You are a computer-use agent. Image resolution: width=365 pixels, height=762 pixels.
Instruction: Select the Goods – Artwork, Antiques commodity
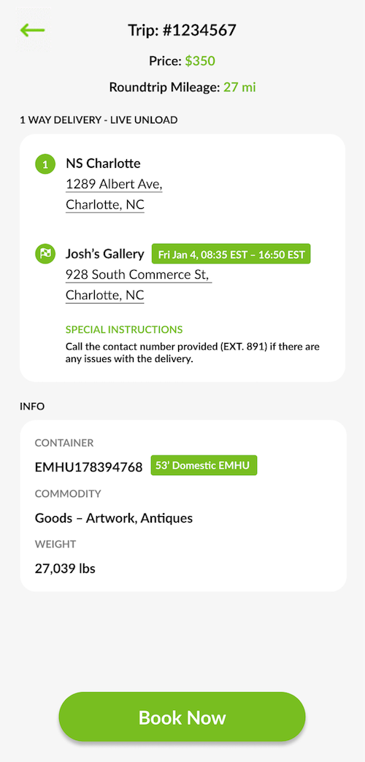114,518
